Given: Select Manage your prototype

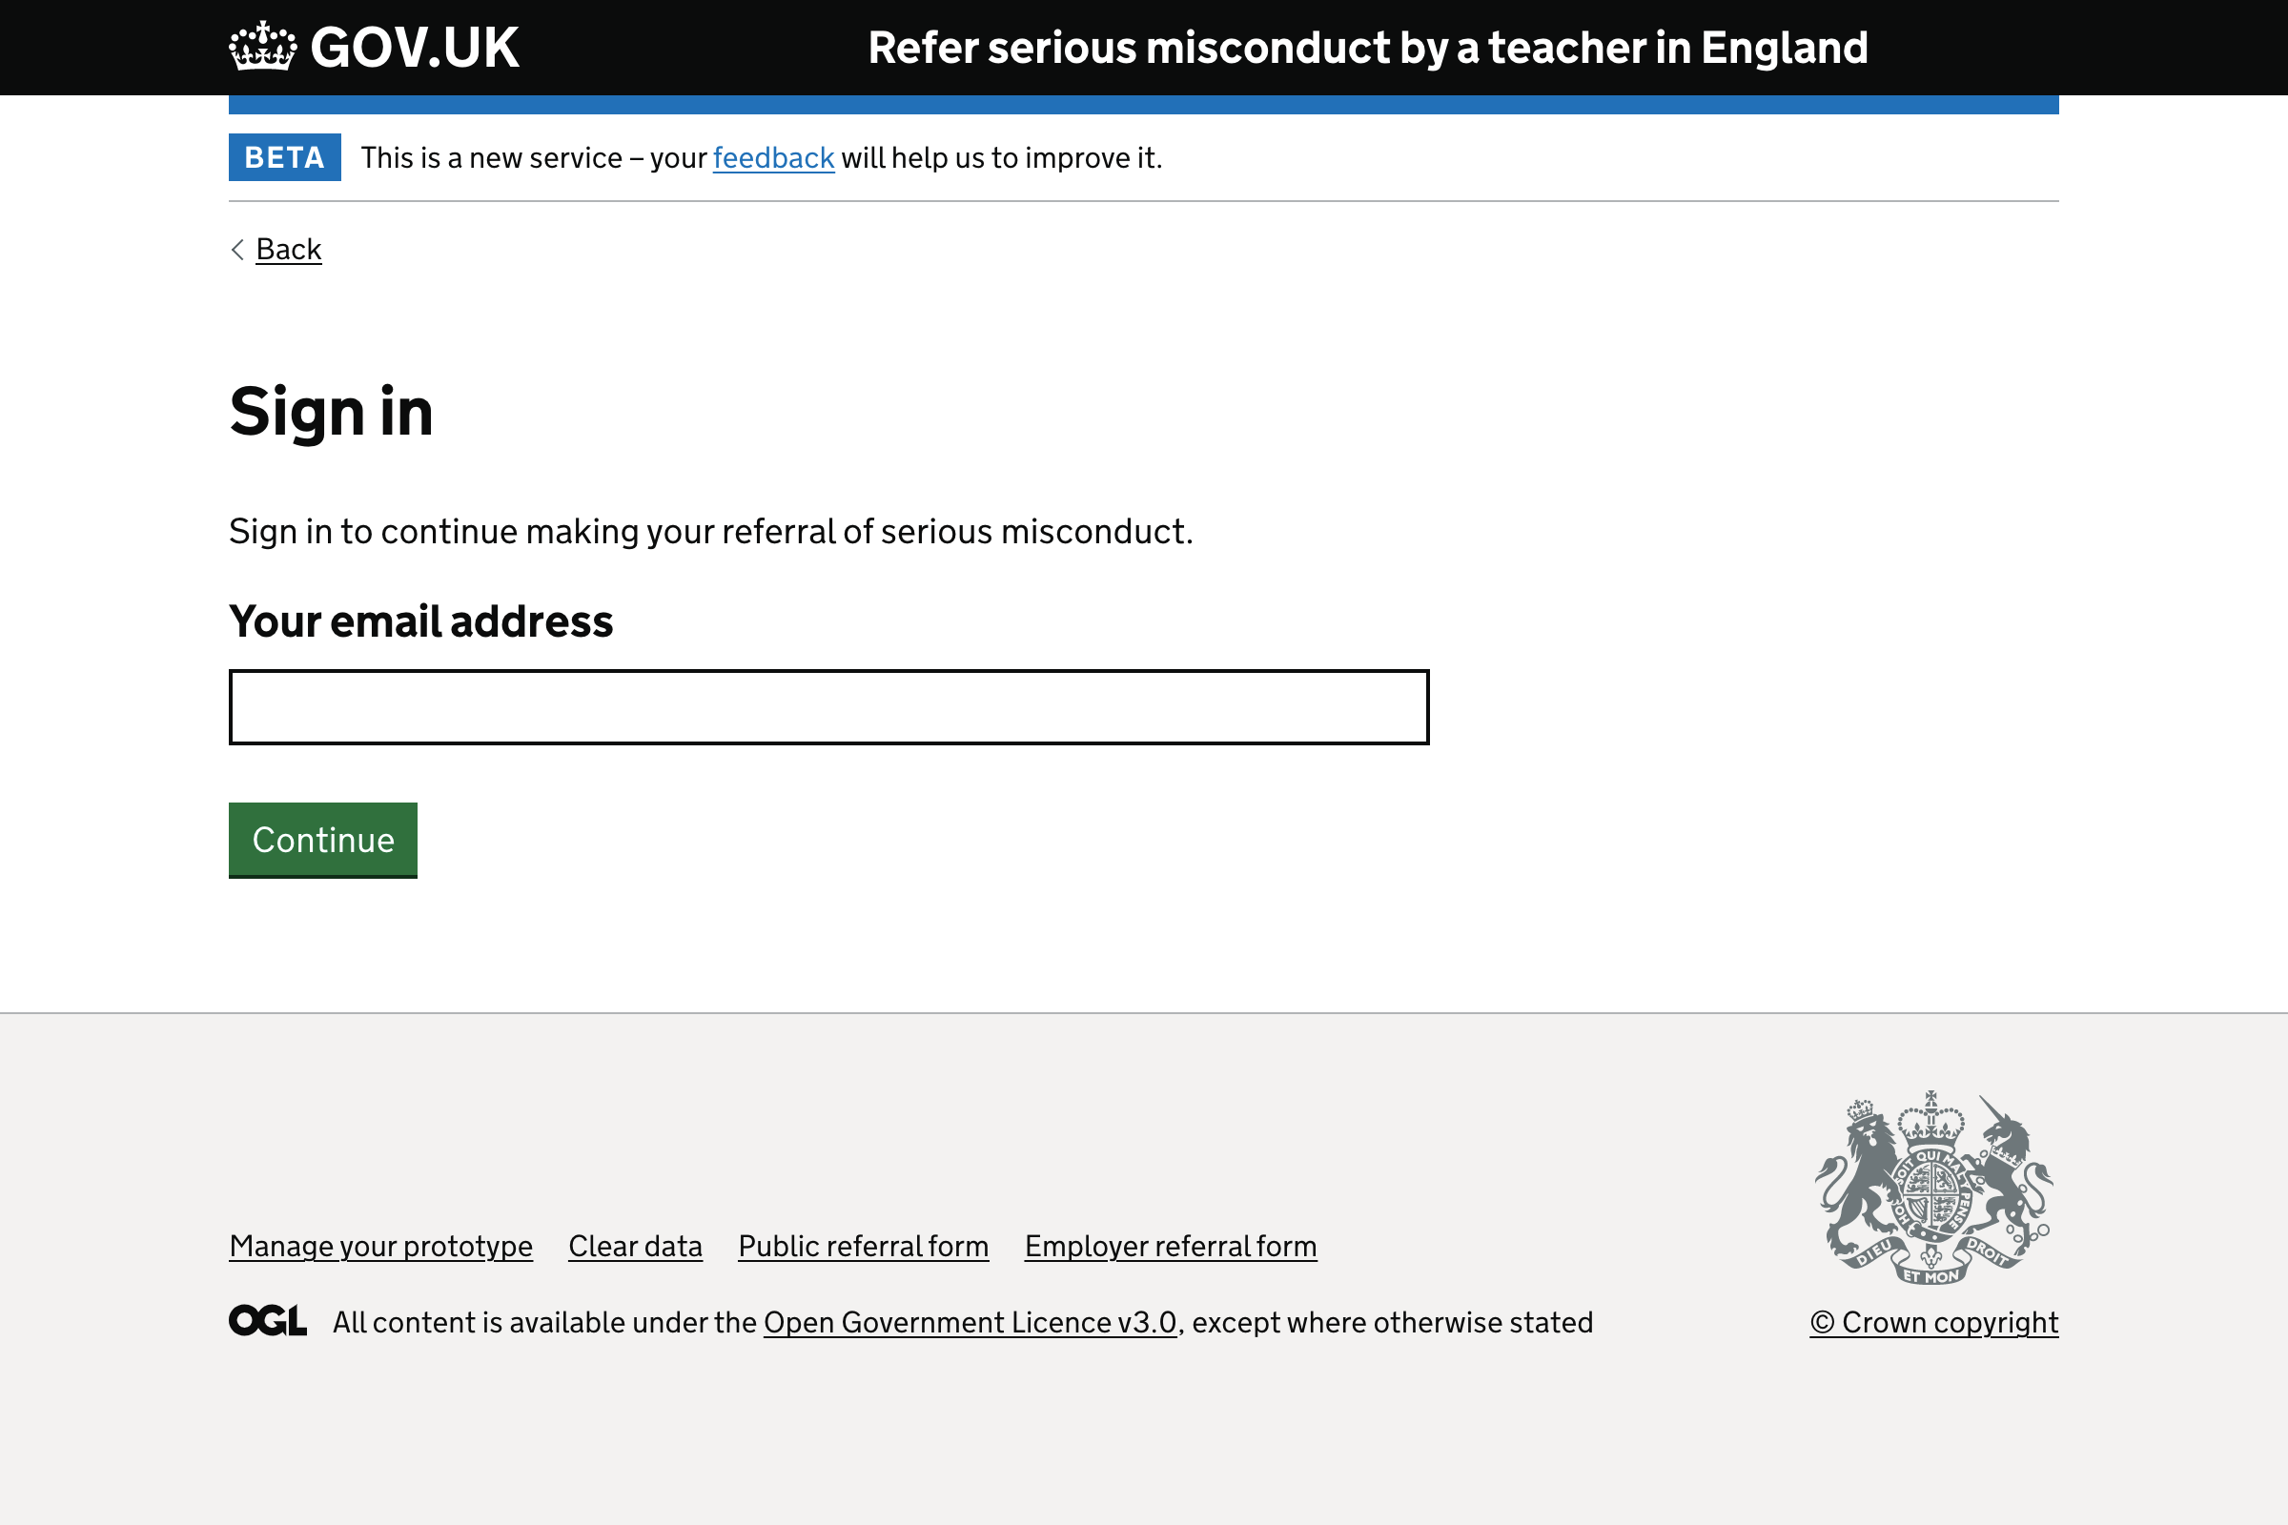Looking at the screenshot, I should click(x=379, y=1246).
